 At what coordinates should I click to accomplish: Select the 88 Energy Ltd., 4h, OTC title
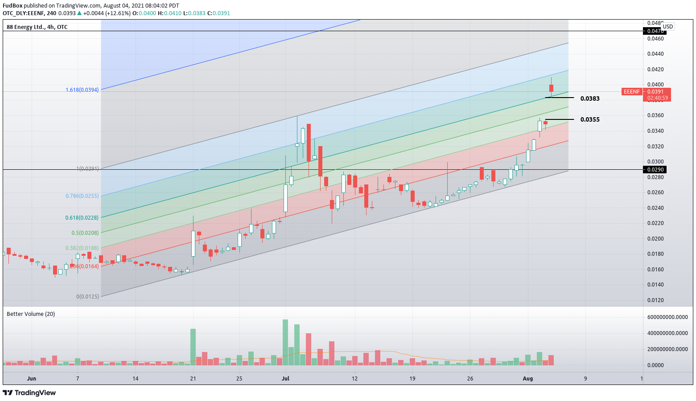tap(37, 27)
